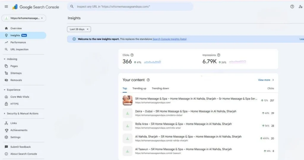The height and width of the screenshot is (160, 304).
Task: Click the property favicon in site selector
Action: pyautogui.click(x=7, y=18)
